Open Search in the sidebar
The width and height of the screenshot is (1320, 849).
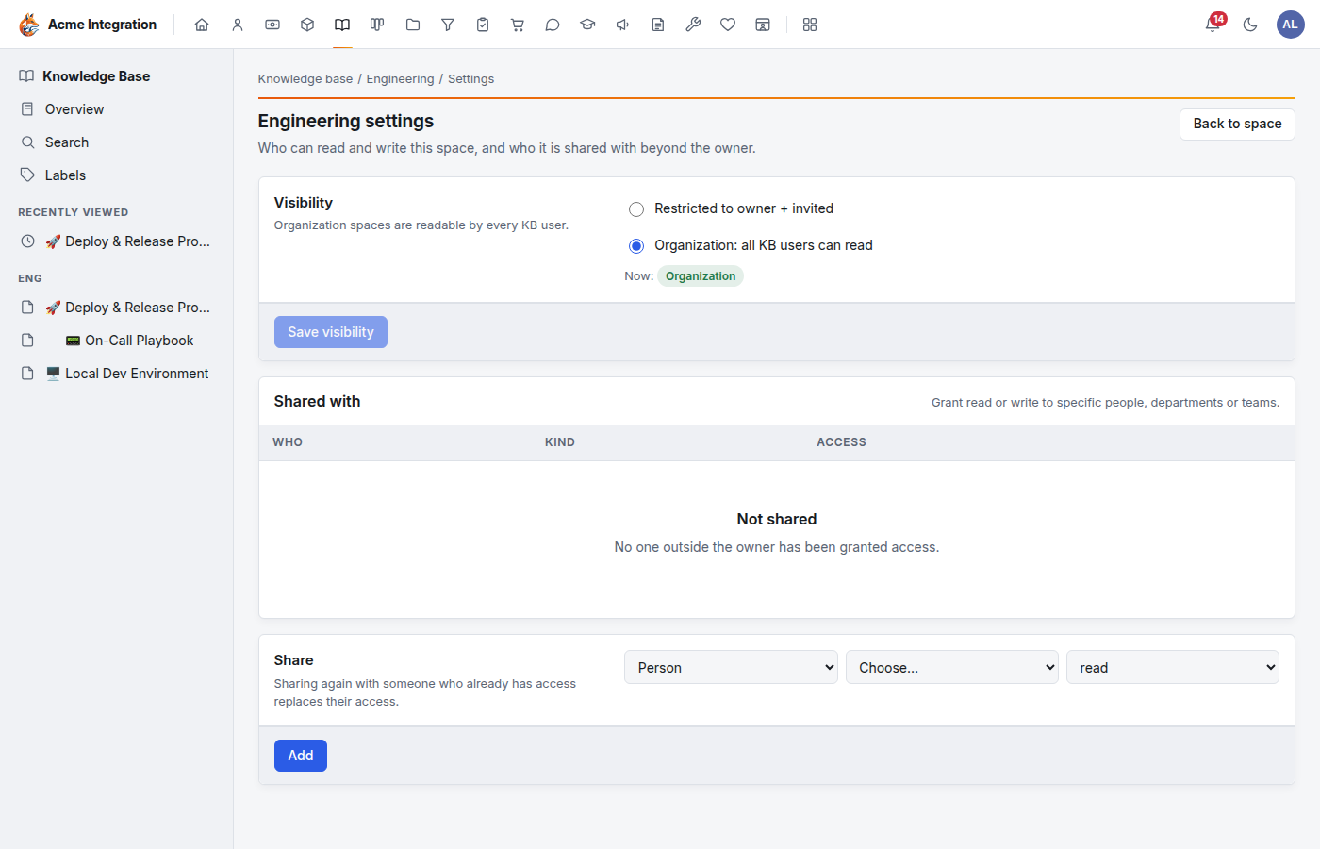tap(117, 142)
